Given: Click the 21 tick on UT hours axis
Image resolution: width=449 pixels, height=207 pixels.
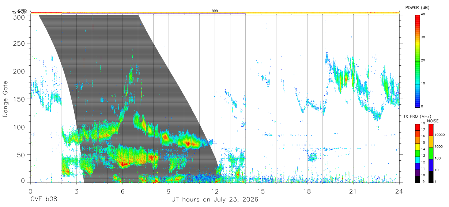Looking at the screenshot, I should [x=353, y=191].
